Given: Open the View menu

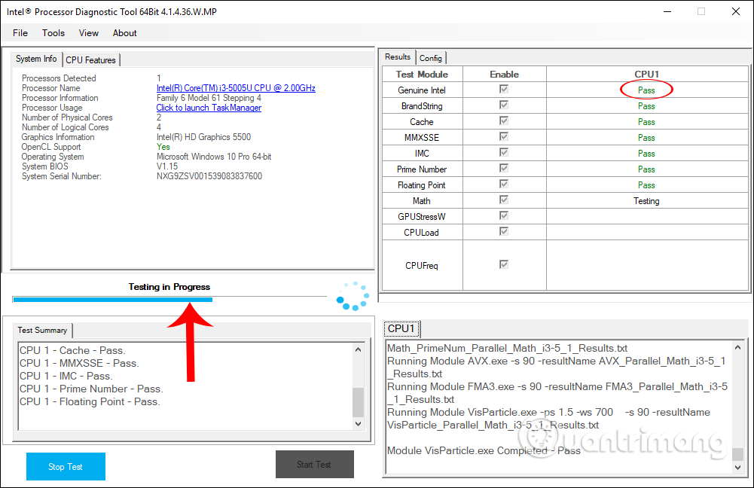Looking at the screenshot, I should [x=88, y=33].
